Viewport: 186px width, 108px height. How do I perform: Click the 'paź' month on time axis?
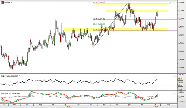click(x=104, y=105)
